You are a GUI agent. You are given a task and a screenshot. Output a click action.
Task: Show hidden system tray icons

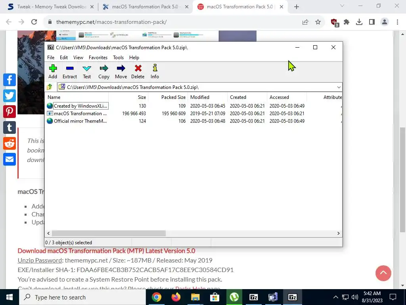(x=335, y=297)
